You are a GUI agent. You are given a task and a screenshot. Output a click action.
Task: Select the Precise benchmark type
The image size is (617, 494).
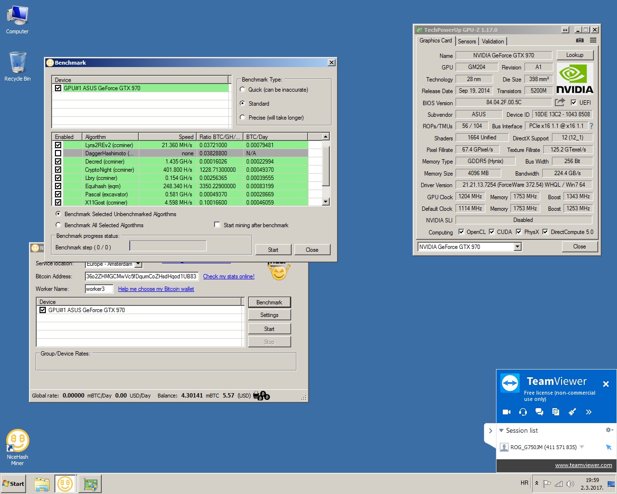pyautogui.click(x=243, y=117)
